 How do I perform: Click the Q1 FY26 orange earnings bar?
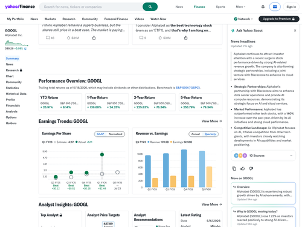209,177
